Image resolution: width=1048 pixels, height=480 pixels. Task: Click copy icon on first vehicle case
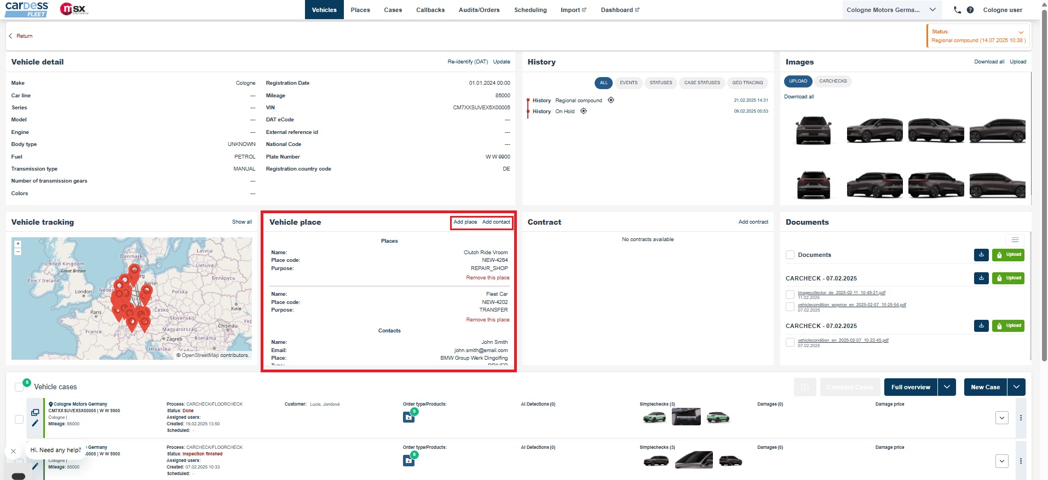click(x=35, y=413)
